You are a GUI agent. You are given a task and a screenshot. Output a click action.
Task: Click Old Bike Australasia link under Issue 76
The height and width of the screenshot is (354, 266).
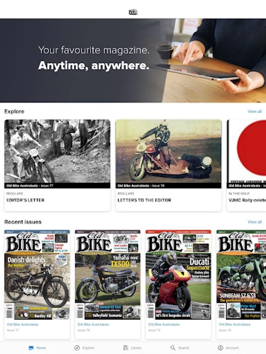click(x=93, y=324)
